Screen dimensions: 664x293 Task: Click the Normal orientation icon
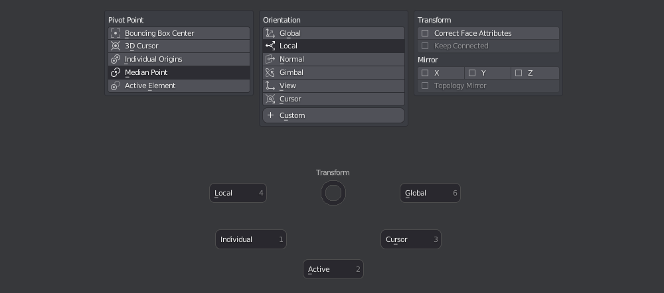pos(270,59)
